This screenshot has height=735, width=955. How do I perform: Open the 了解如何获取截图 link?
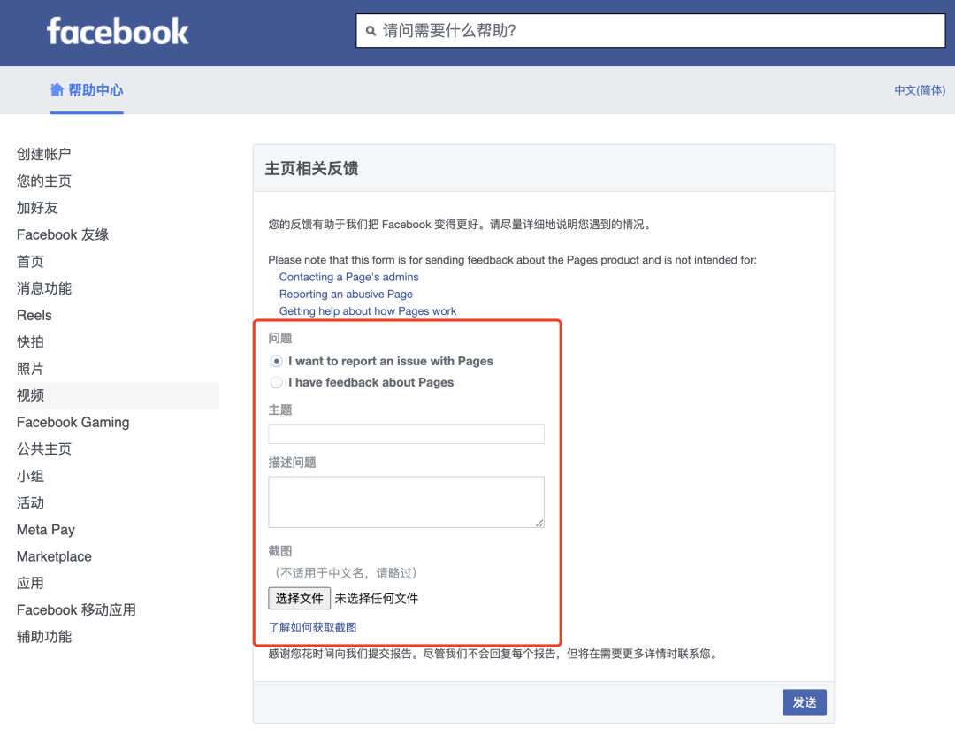[x=312, y=627]
